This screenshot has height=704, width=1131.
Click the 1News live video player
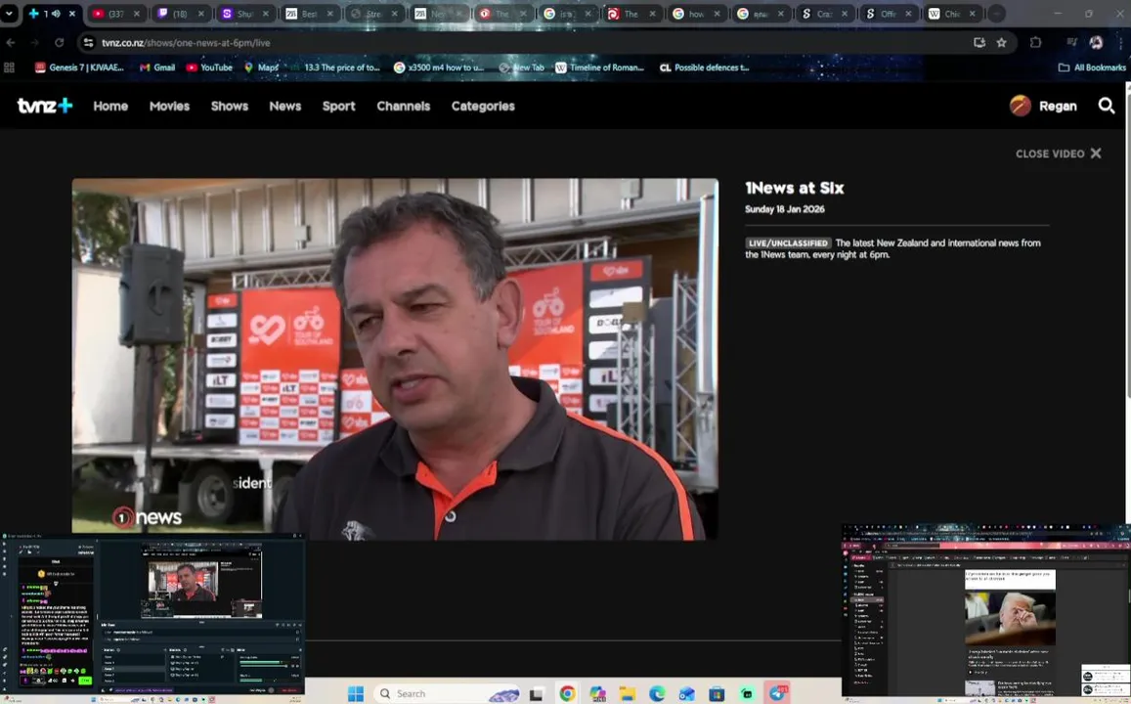395,359
